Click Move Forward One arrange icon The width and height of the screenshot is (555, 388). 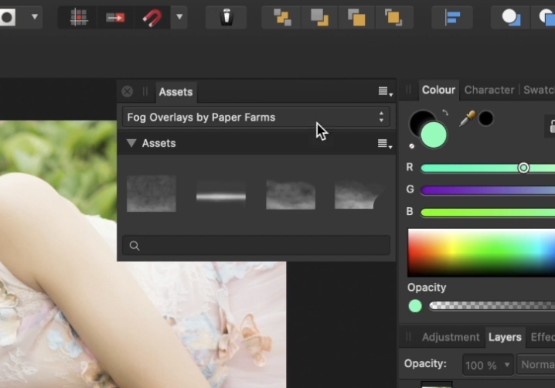pos(356,17)
